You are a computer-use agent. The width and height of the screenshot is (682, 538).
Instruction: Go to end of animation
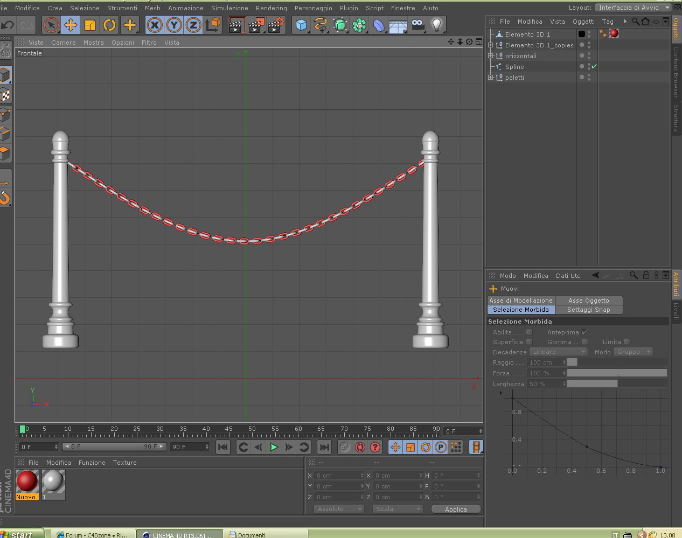click(324, 447)
